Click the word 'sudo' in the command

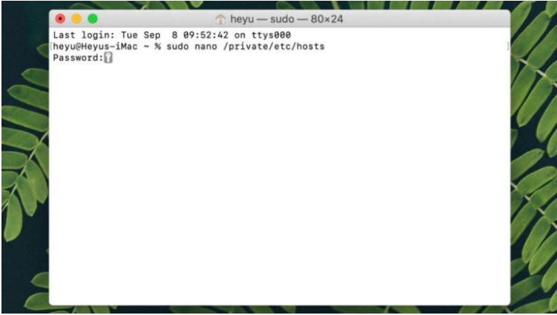click(178, 46)
